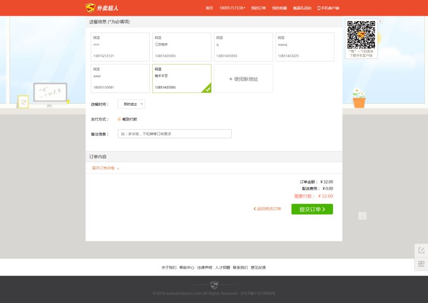Image resolution: width=428 pixels, height=303 pixels.
Task: Close the QR code popup with the X
Action: pyautogui.click(x=380, y=21)
